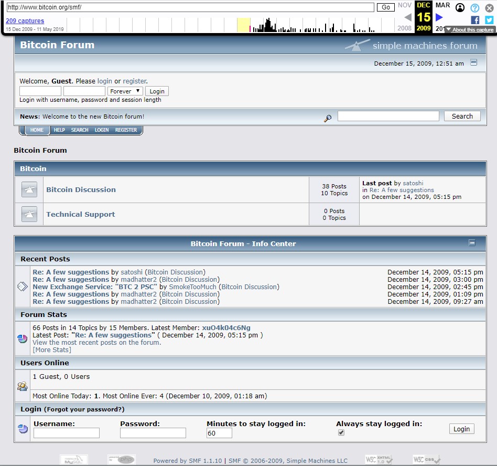Open the Technical Support board
The image size is (497, 466).
coord(81,215)
